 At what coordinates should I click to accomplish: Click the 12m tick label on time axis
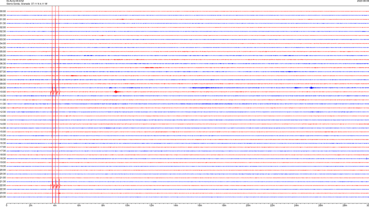[151, 205]
